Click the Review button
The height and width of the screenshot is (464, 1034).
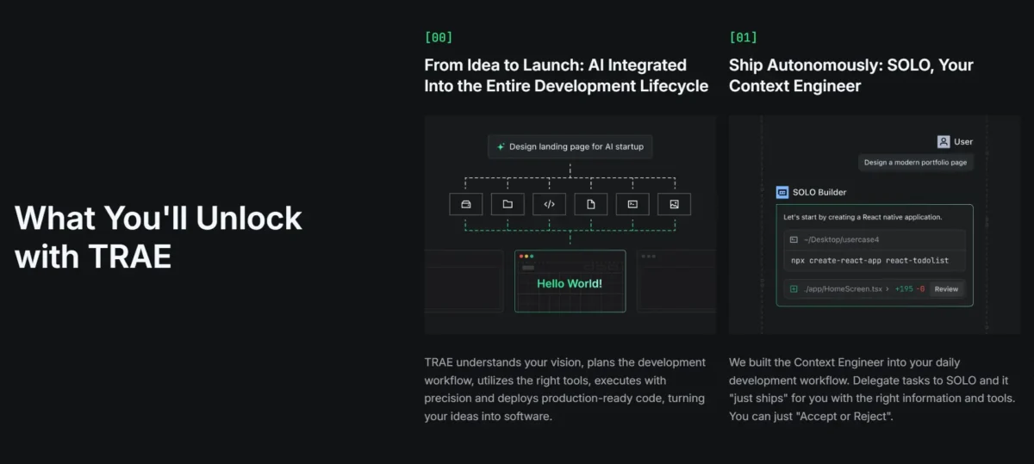946,289
